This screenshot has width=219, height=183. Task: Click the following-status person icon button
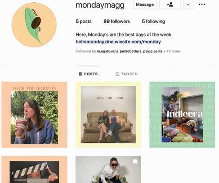[x=170, y=5]
